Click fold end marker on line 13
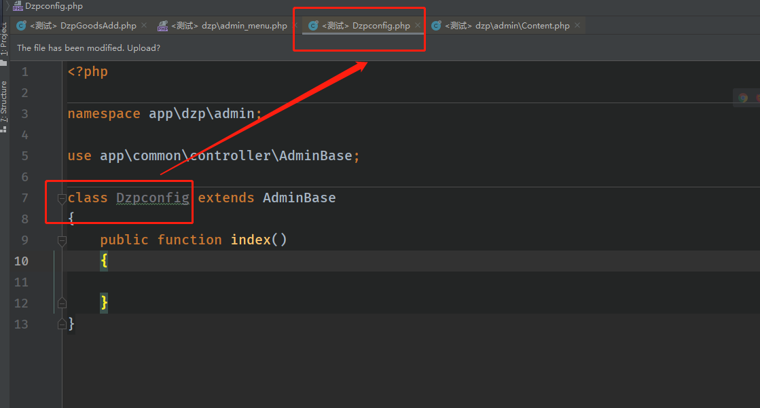The image size is (760, 408). [62, 324]
